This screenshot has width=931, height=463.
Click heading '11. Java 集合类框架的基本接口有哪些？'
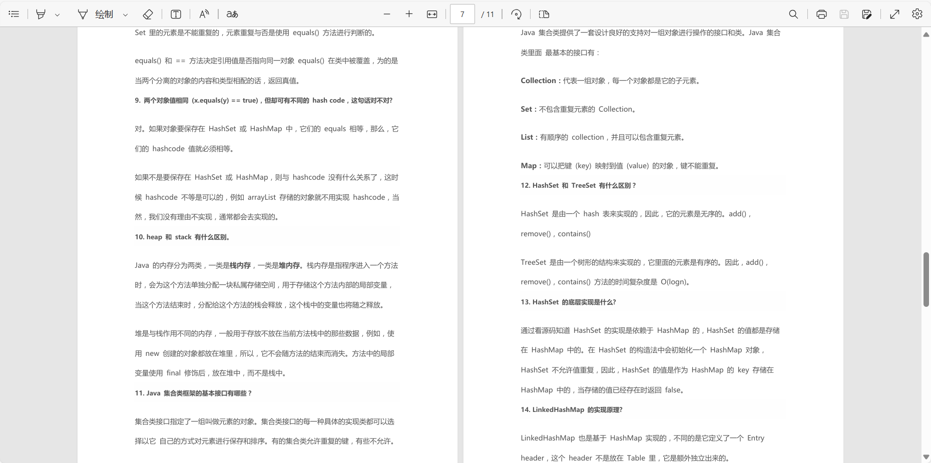[193, 393]
